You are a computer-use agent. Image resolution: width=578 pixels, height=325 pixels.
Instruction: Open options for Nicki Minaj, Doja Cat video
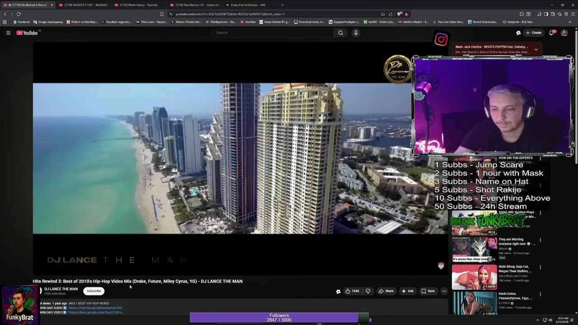tap(540, 267)
